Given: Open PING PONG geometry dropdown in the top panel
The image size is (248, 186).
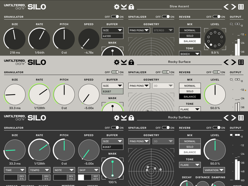Looking at the screenshot, I should pyautogui.click(x=139, y=30).
